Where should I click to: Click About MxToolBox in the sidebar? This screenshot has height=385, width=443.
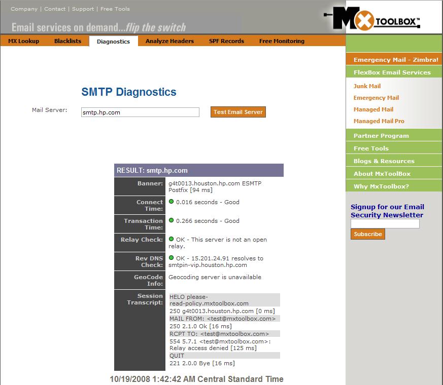click(x=394, y=174)
